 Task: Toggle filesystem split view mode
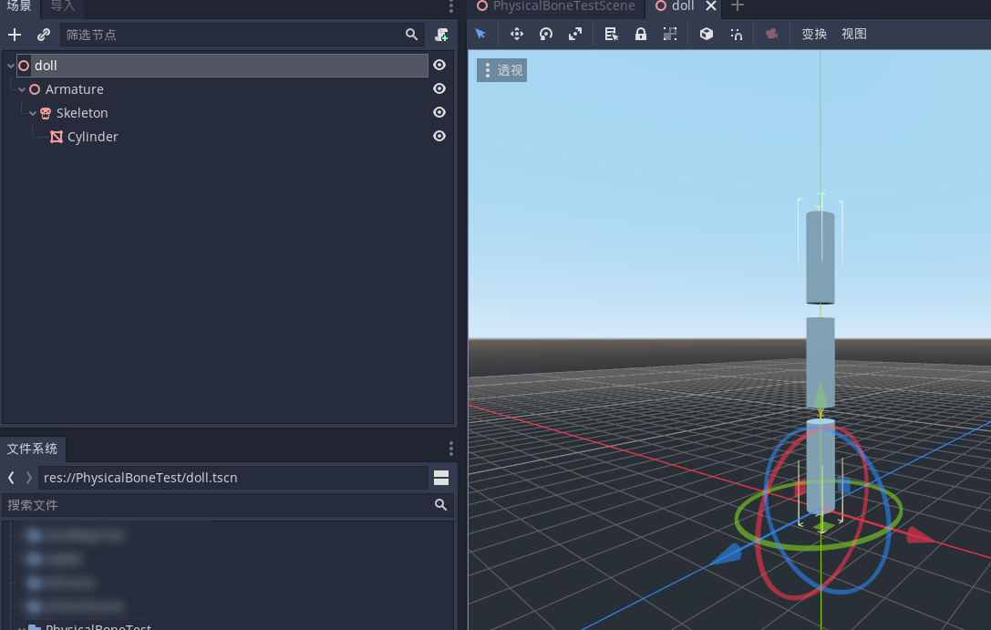coord(441,478)
